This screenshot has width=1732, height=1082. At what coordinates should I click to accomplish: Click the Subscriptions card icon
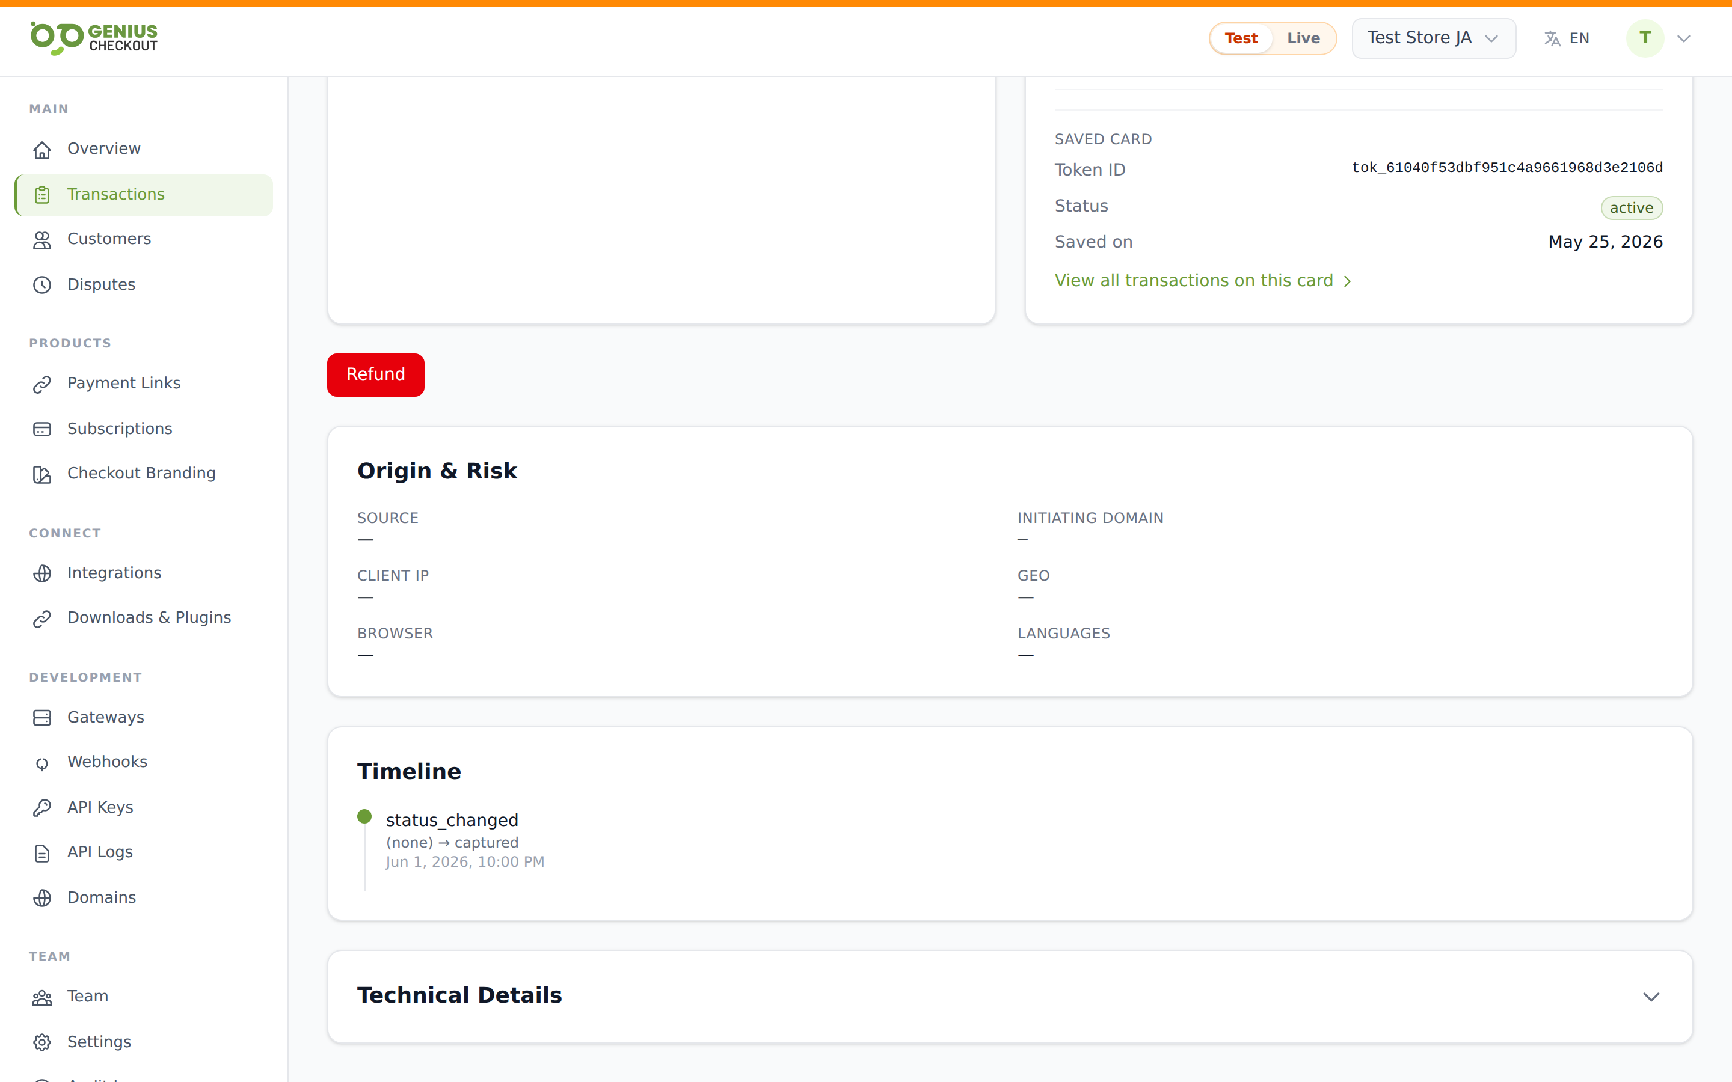pos(42,429)
